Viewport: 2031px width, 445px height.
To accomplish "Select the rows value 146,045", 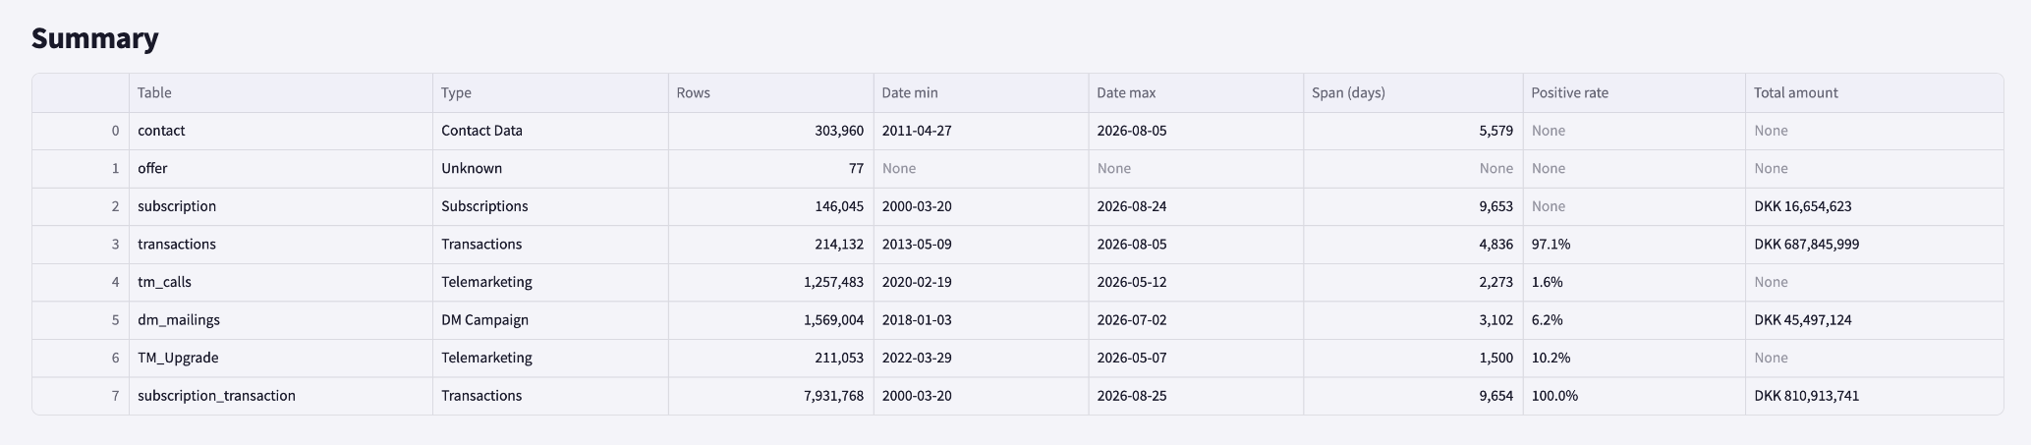I will pos(770,206).
